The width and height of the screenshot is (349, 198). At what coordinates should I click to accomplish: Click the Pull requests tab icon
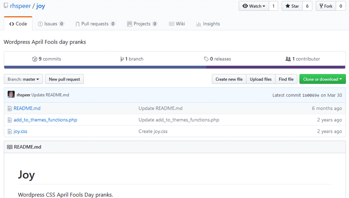(x=77, y=24)
